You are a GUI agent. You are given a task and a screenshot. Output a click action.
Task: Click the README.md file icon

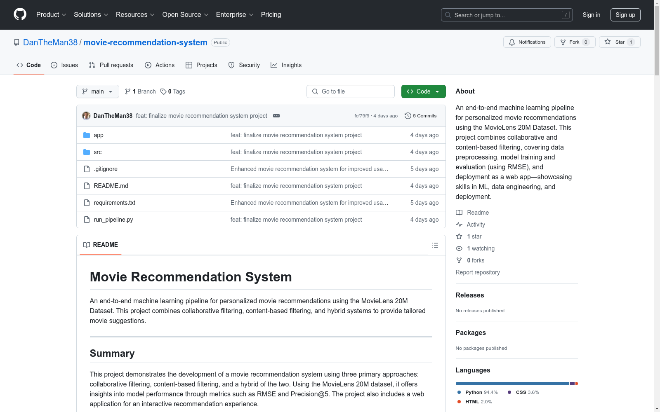[x=87, y=186]
